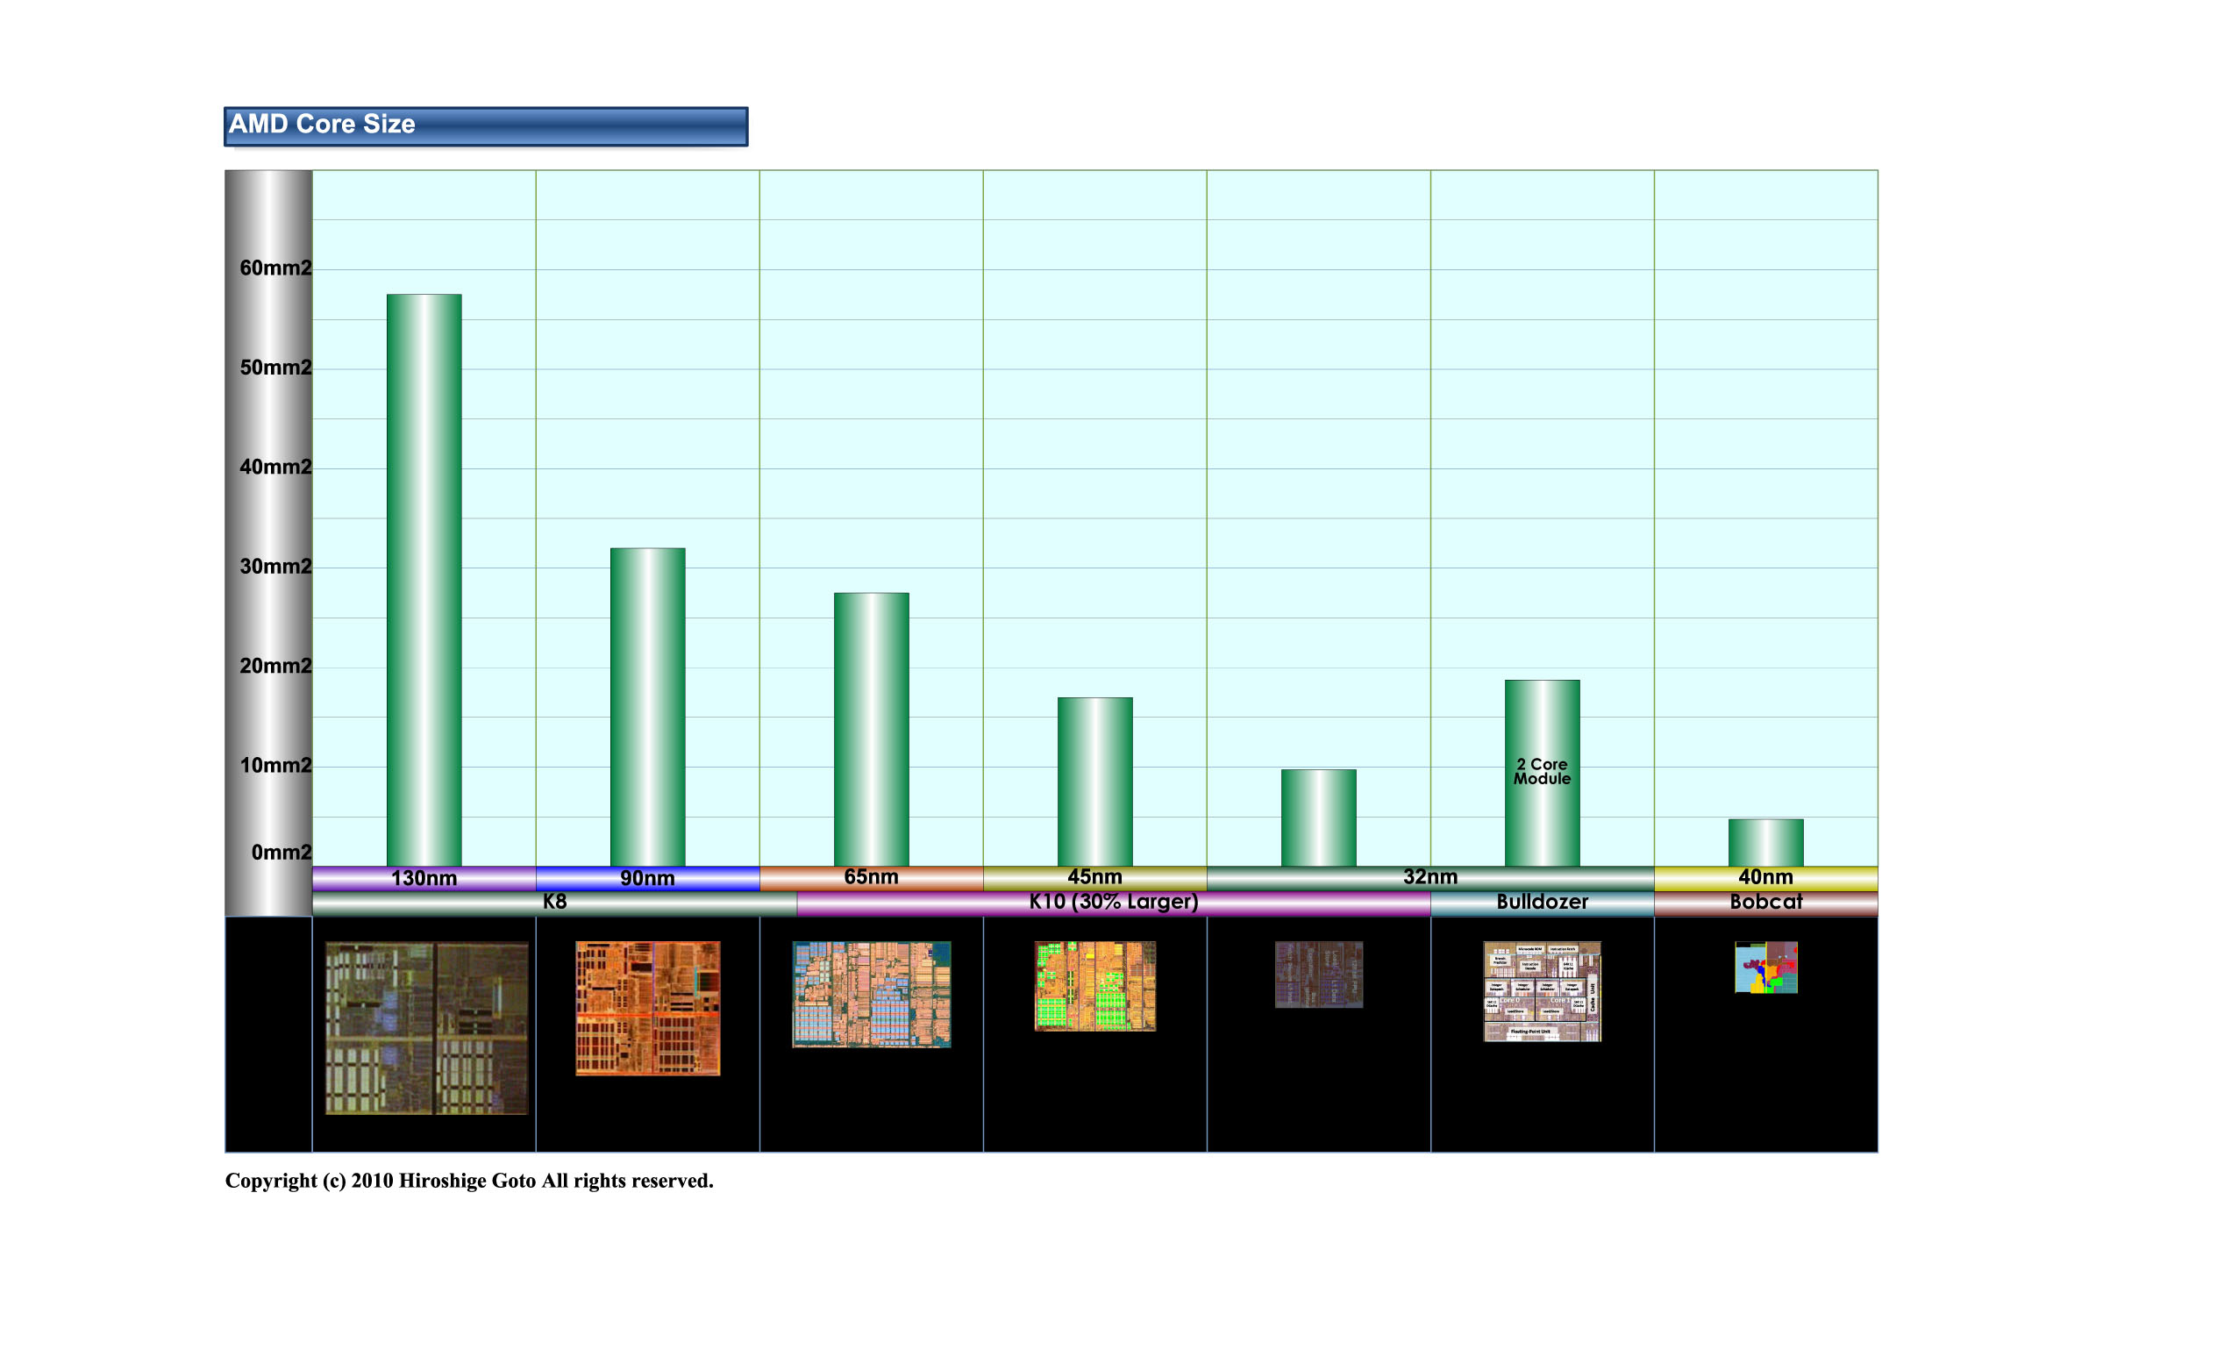Click the Bulldozer module block diagram image
The image size is (2217, 1357).
(x=1541, y=990)
